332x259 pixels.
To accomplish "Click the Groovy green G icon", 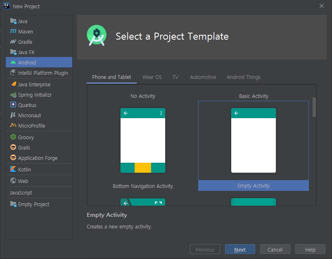I will click(13, 137).
